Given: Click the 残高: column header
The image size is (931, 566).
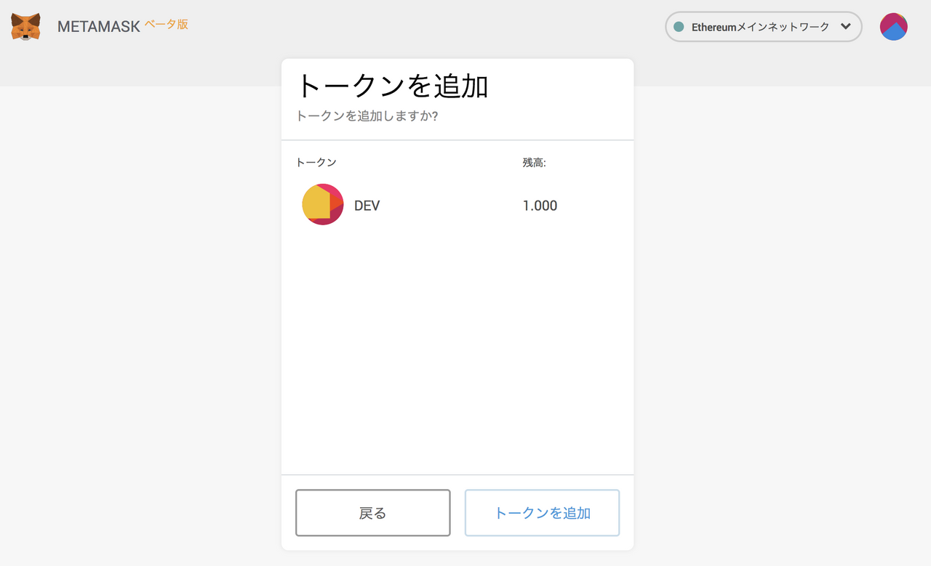Looking at the screenshot, I should coord(534,163).
